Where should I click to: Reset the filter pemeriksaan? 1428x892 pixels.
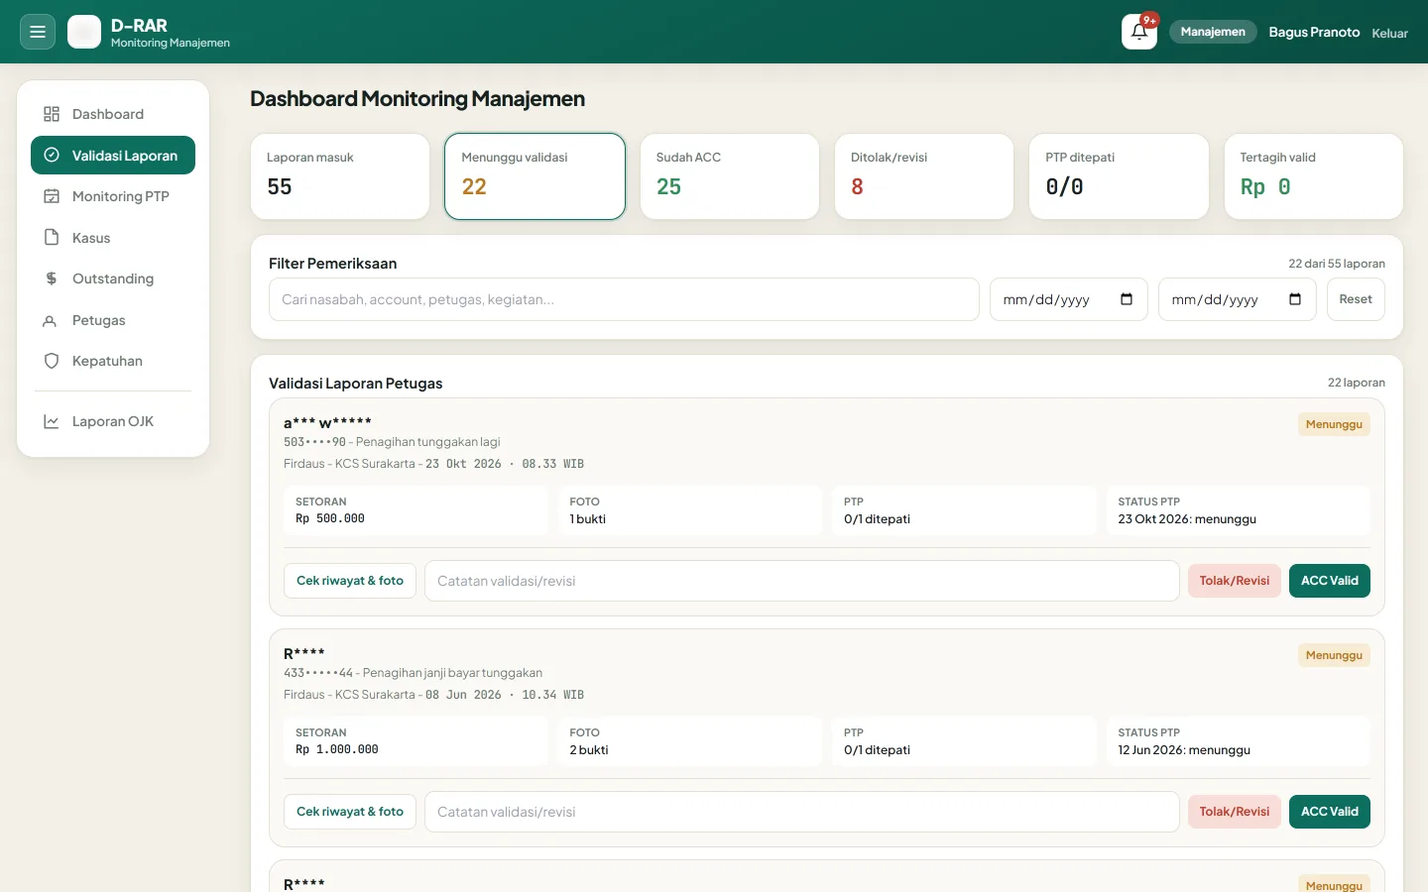[x=1356, y=299]
